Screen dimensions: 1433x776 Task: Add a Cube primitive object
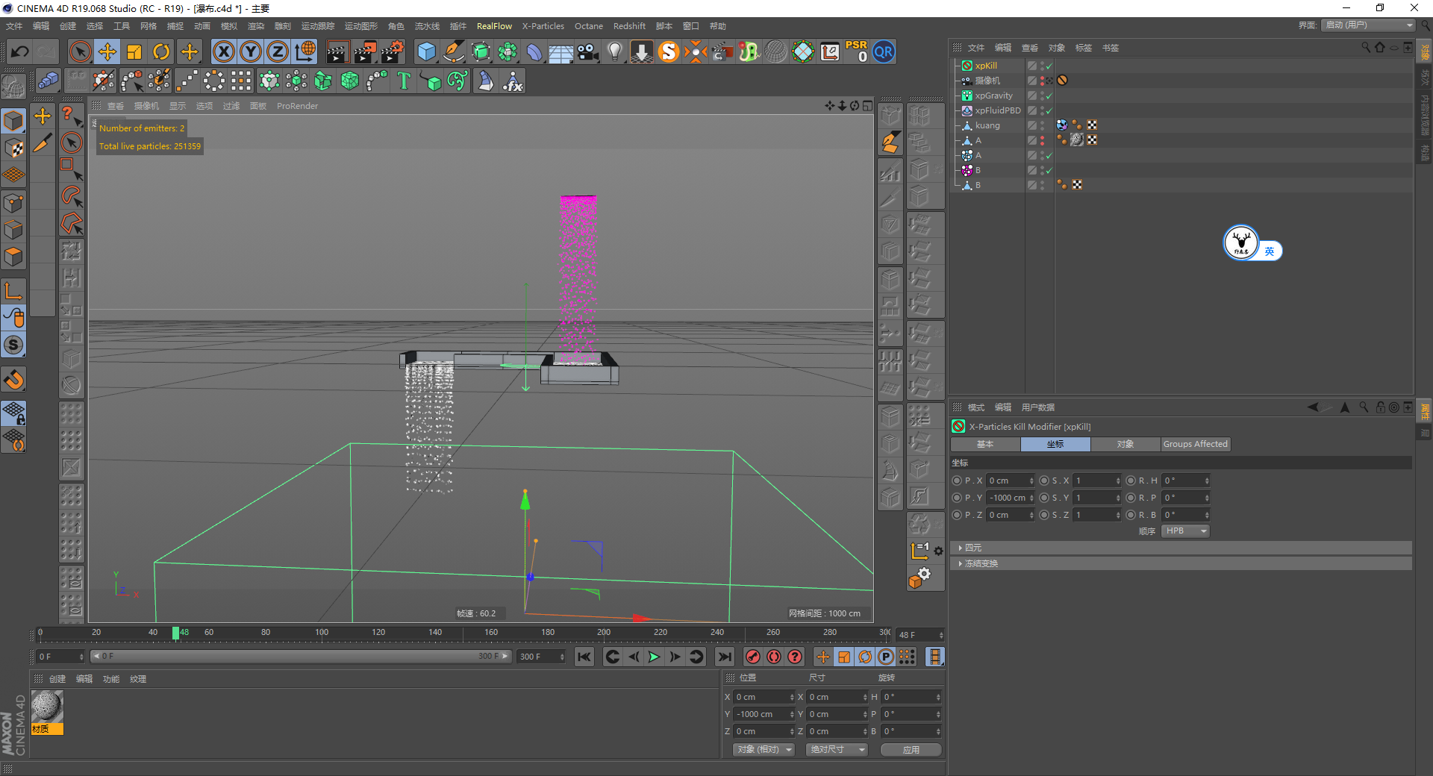coord(426,51)
